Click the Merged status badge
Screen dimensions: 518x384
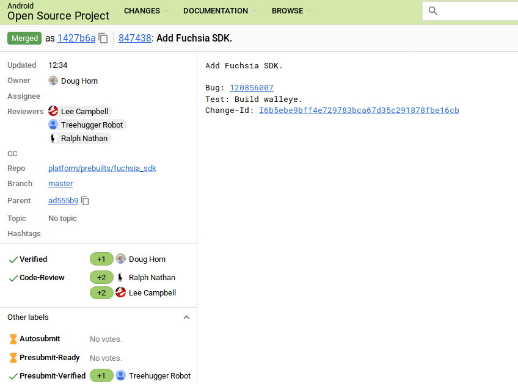24,38
